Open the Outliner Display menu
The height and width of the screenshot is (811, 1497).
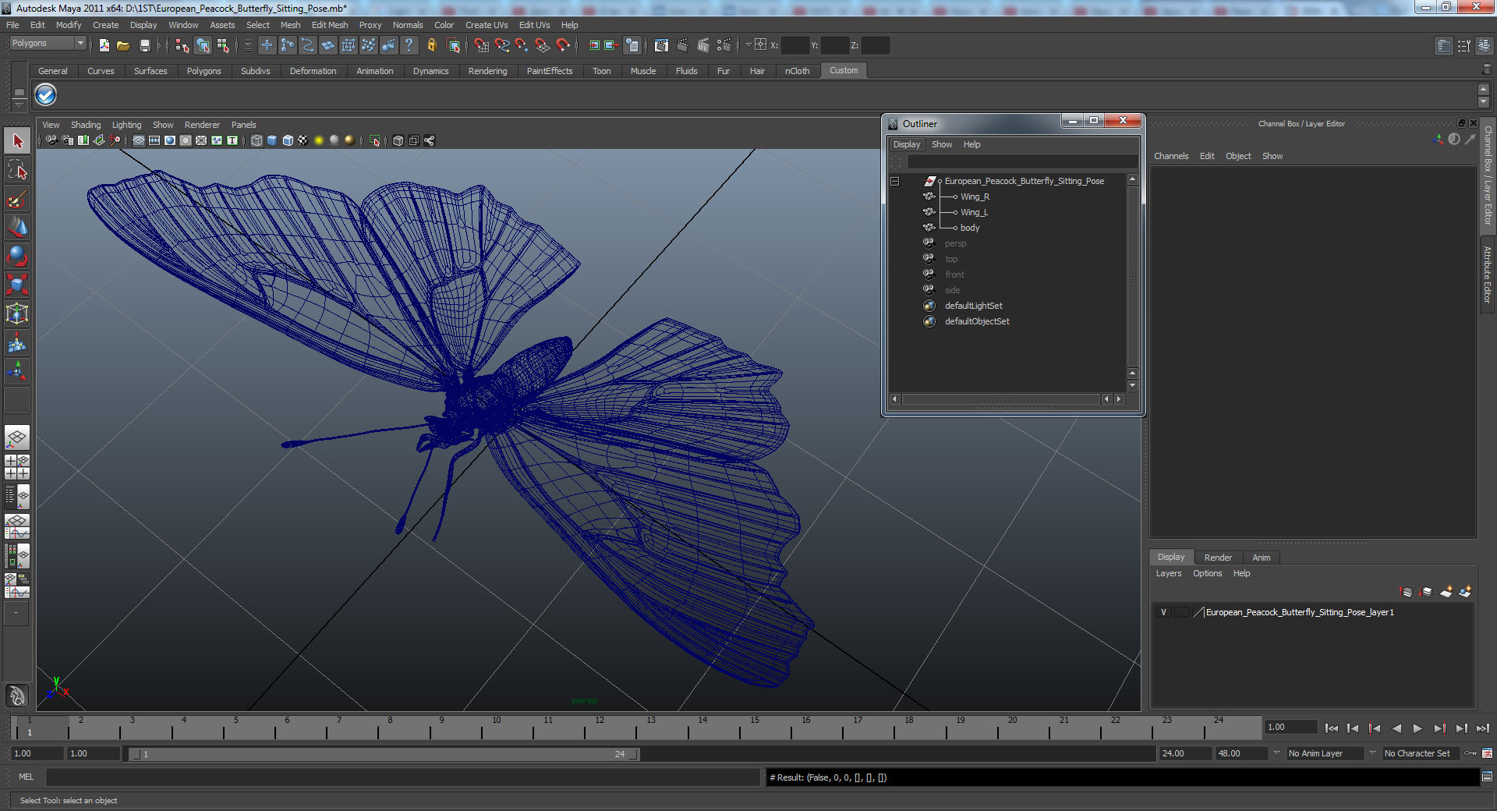coord(907,144)
